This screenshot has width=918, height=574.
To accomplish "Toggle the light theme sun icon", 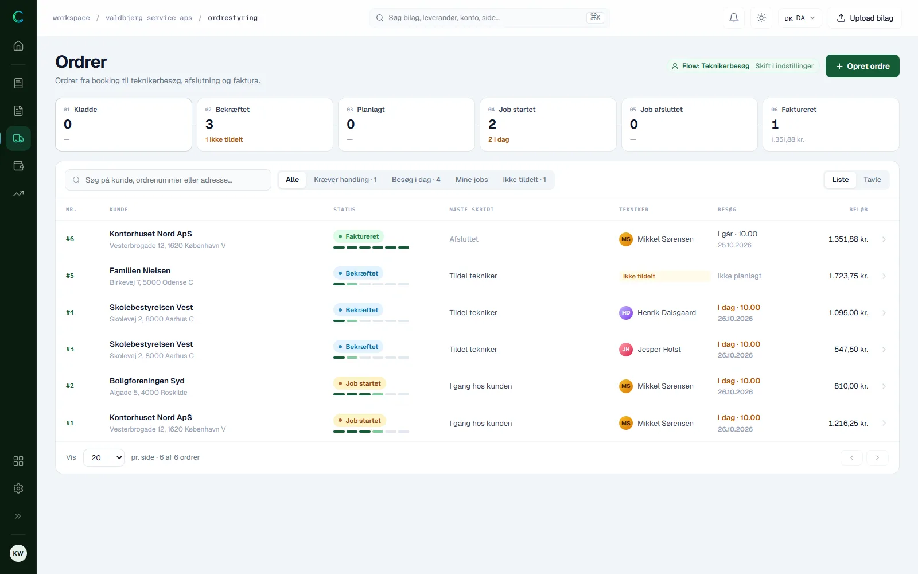I will [x=761, y=18].
